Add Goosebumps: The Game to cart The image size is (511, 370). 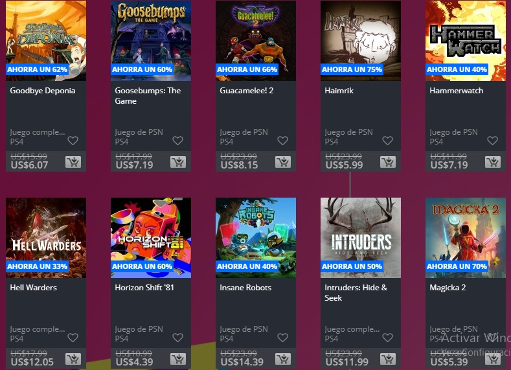coord(178,162)
